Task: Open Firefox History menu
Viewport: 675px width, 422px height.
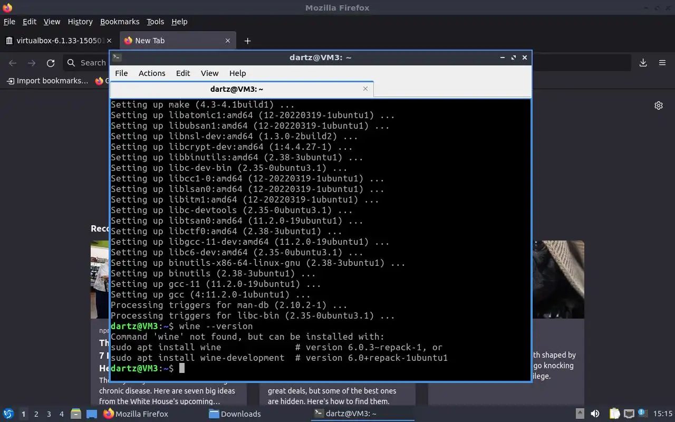Action: [x=80, y=22]
